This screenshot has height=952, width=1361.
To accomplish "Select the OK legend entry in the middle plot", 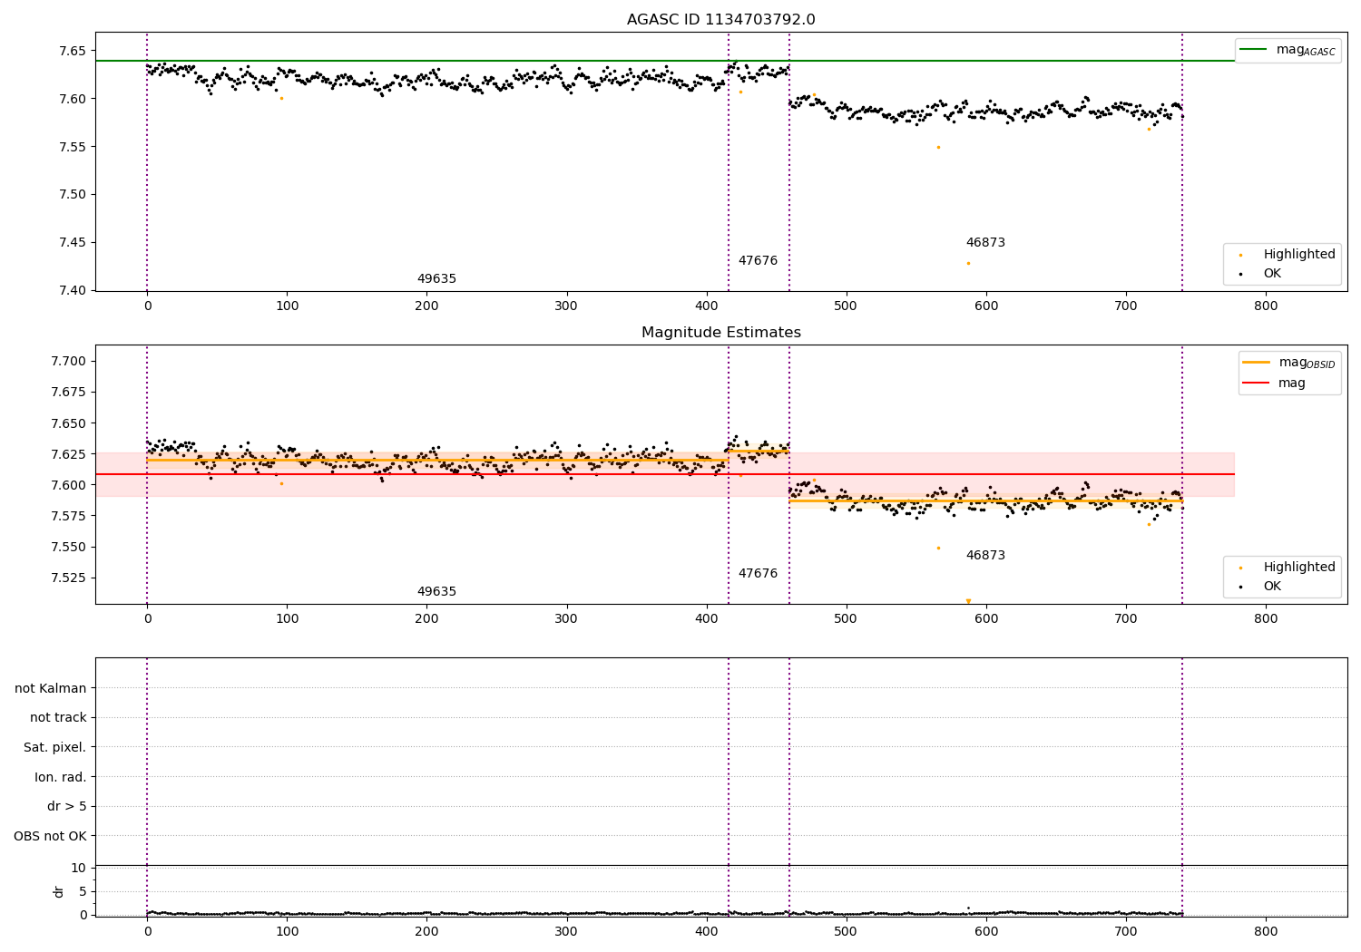I will coord(1258,586).
